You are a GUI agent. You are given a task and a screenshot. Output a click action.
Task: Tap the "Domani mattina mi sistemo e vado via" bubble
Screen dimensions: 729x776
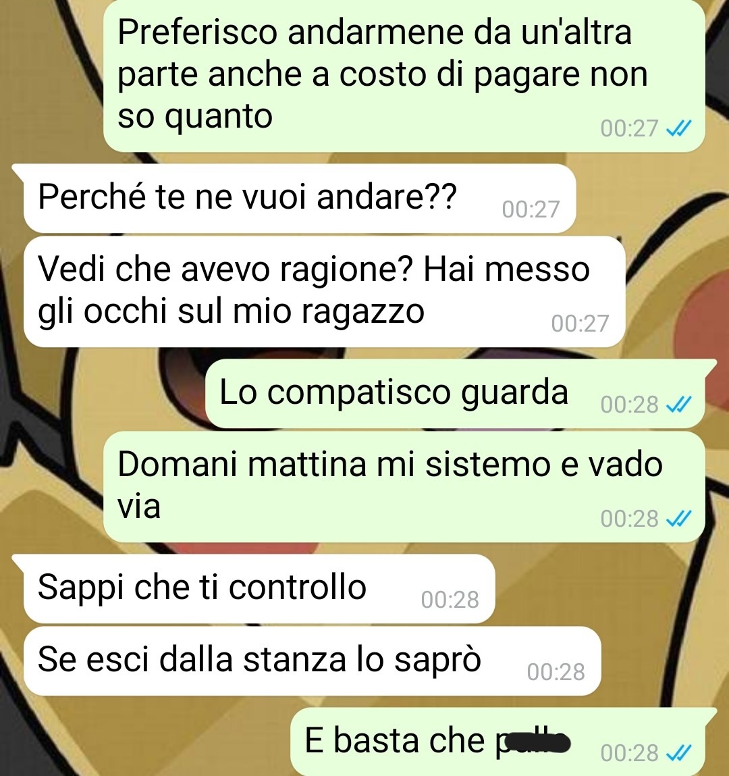(404, 487)
